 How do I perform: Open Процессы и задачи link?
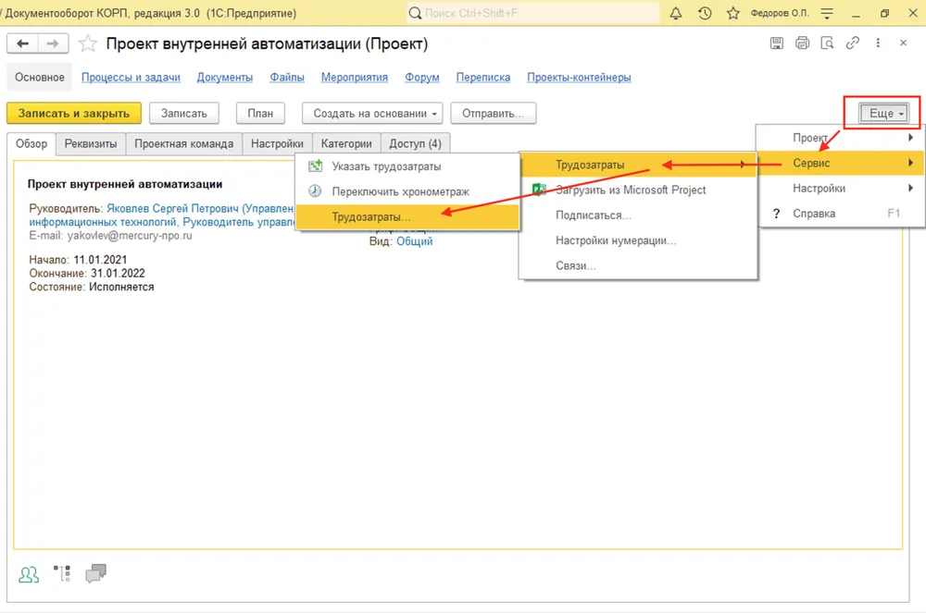[131, 78]
